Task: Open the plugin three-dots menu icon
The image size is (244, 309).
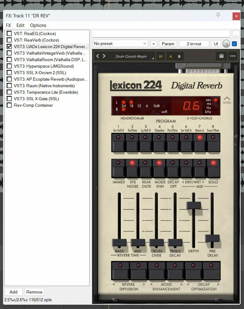Action: (x=233, y=56)
